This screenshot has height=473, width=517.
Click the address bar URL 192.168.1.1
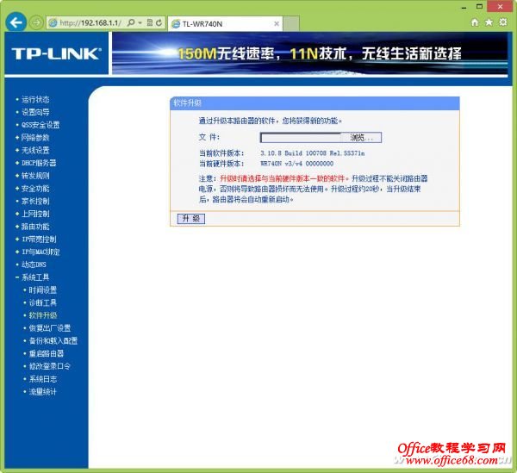point(90,22)
